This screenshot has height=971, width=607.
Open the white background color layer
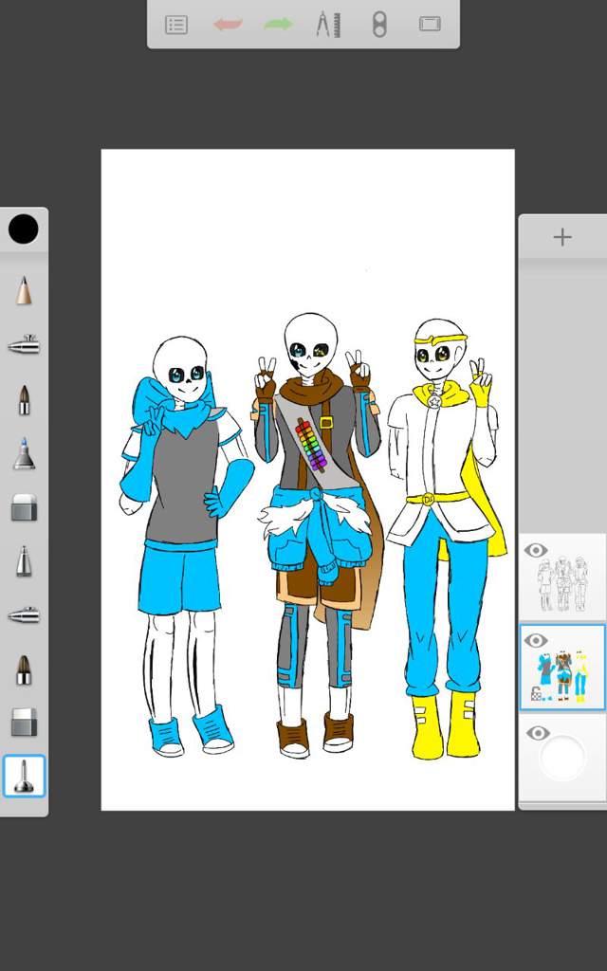pyautogui.click(x=562, y=758)
